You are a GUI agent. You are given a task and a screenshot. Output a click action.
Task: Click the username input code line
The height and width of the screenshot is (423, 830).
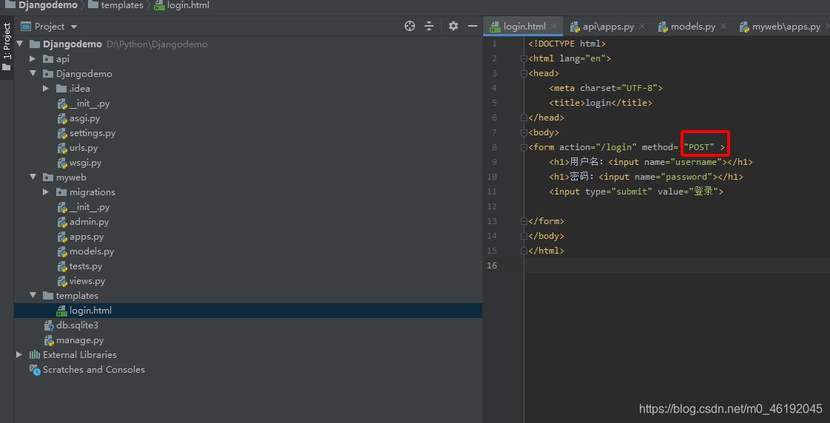(x=650, y=162)
